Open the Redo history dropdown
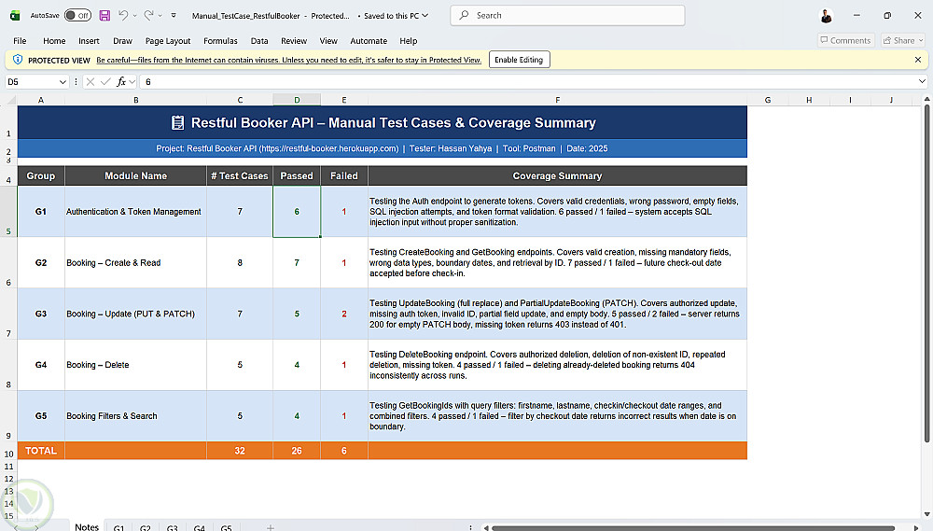 pos(160,16)
